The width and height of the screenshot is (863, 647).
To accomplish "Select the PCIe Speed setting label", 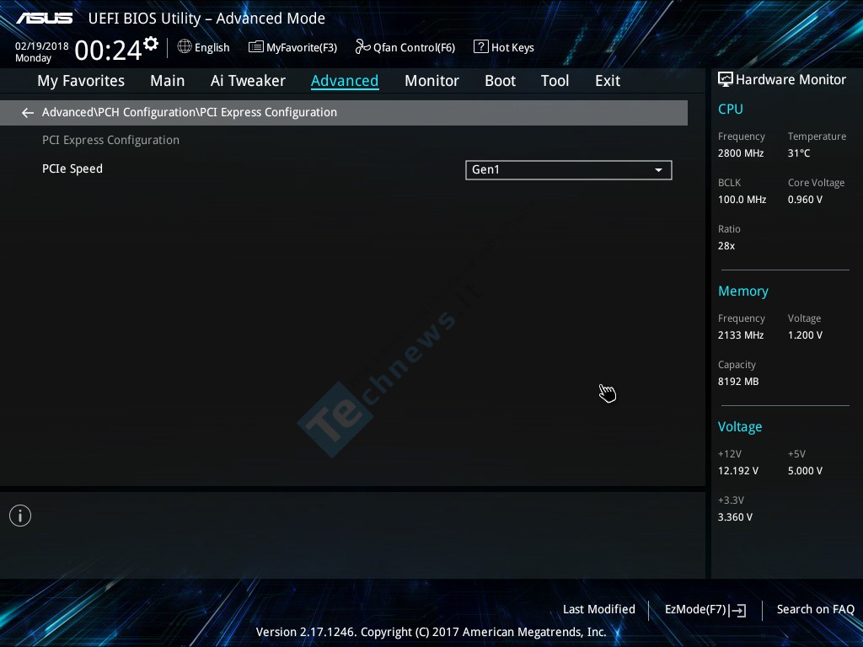I will tap(72, 168).
